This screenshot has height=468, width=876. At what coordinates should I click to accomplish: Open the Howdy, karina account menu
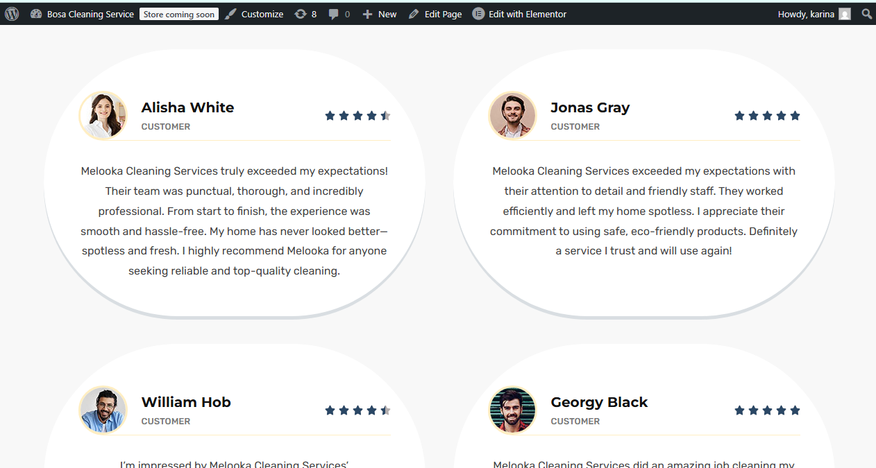click(x=806, y=14)
